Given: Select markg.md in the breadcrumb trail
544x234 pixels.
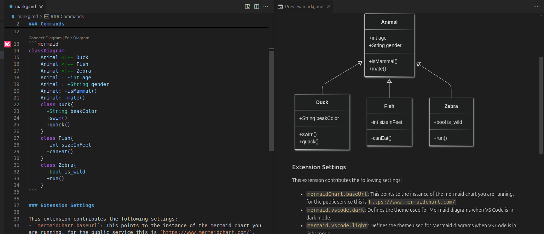Looking at the screenshot, I should [28, 16].
